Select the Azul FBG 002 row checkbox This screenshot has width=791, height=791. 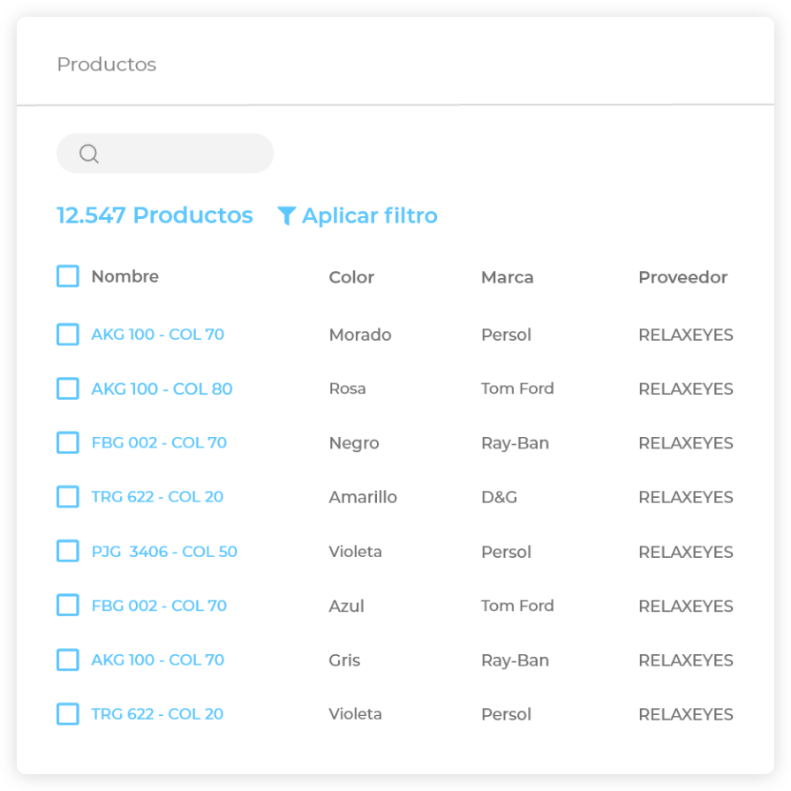(68, 606)
